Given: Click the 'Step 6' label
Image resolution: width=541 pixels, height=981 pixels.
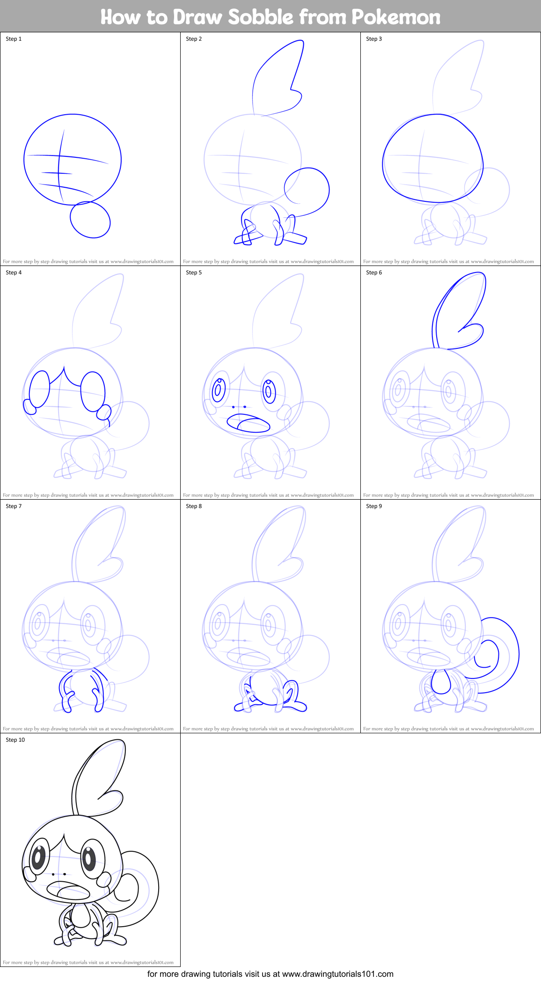Looking at the screenshot, I should coord(374,273).
